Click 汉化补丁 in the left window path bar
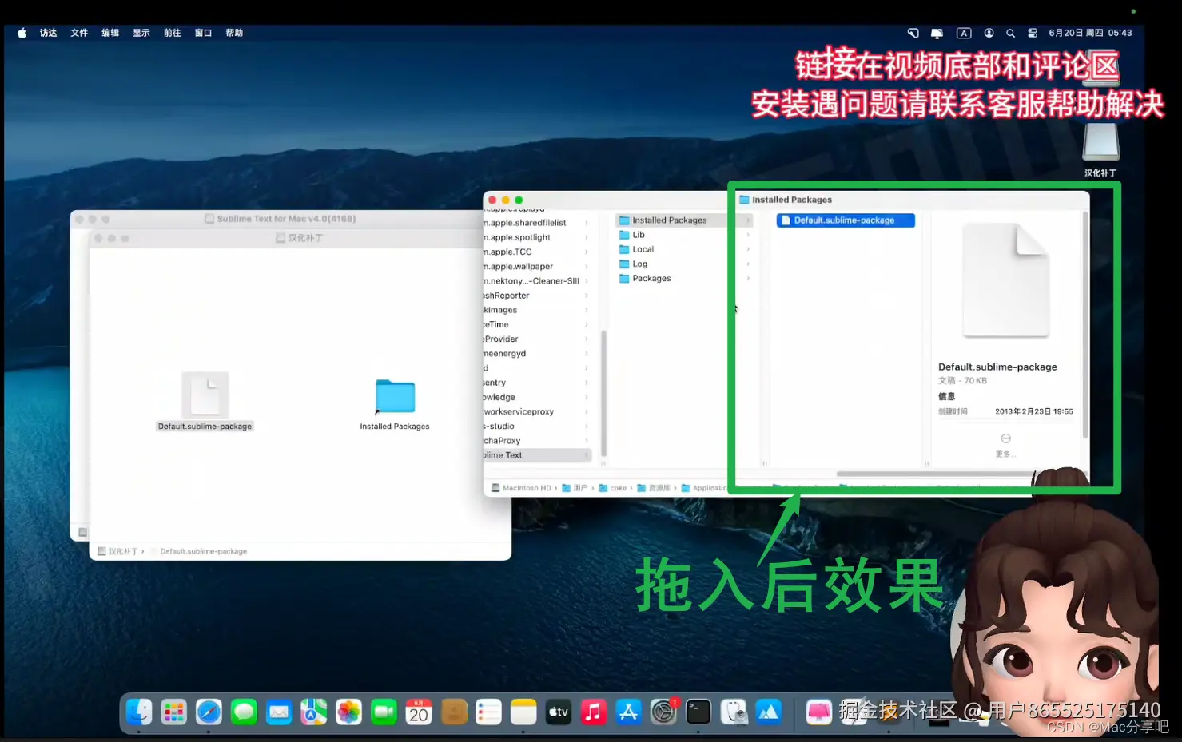The width and height of the screenshot is (1182, 742). pyautogui.click(x=117, y=551)
